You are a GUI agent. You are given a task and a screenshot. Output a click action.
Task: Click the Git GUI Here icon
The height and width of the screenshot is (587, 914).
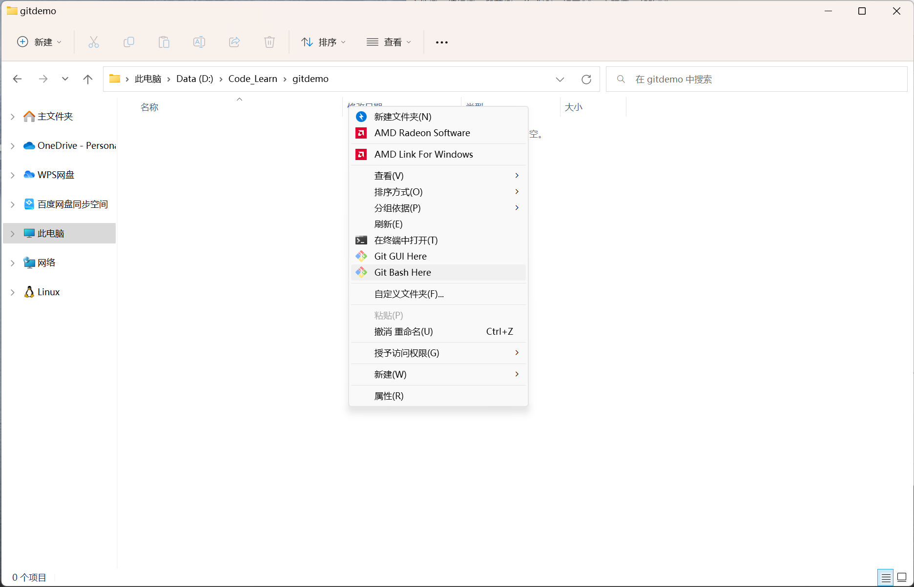(361, 256)
